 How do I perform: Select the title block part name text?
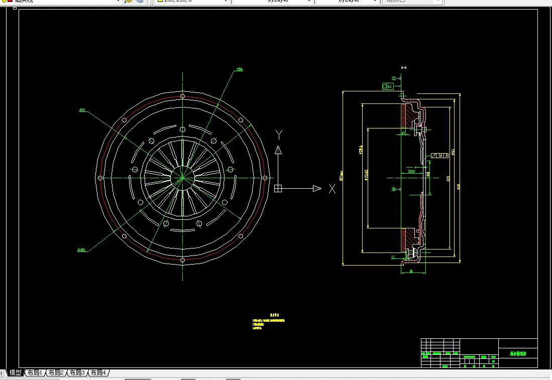[x=518, y=353]
